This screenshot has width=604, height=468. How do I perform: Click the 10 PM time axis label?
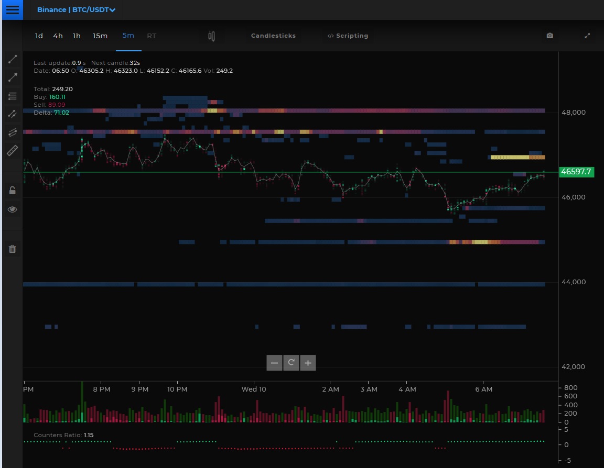pyautogui.click(x=177, y=389)
